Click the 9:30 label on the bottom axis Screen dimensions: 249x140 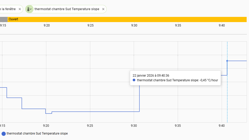134,126
